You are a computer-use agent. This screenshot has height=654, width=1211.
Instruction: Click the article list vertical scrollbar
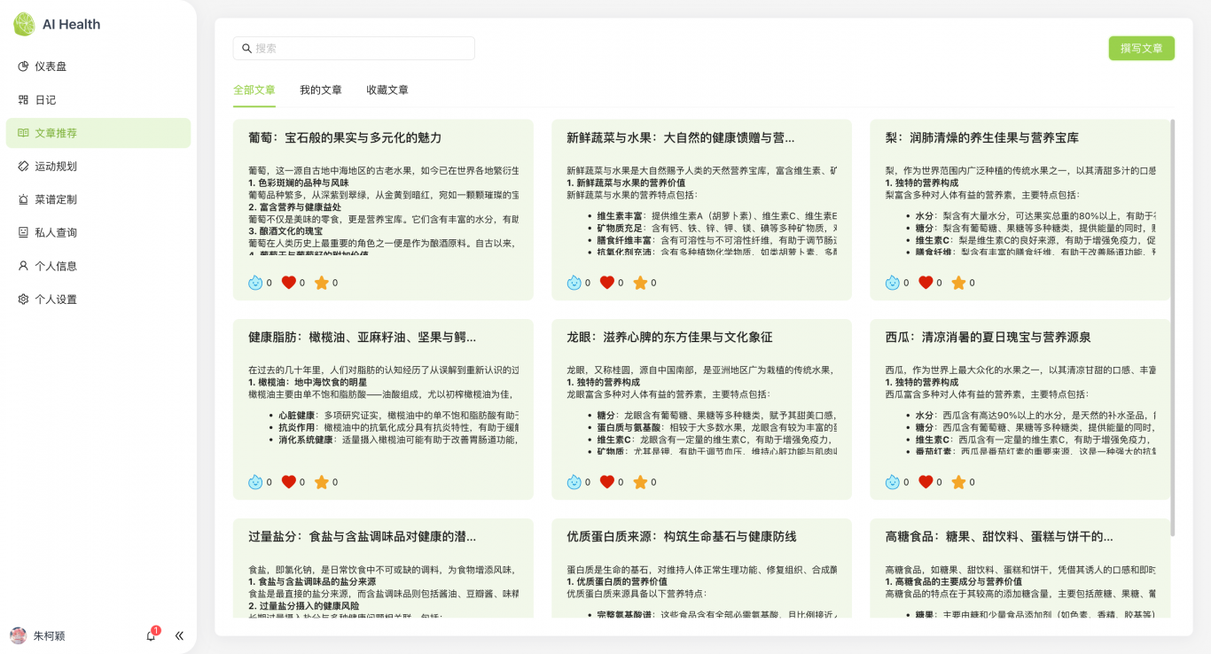[1172, 328]
